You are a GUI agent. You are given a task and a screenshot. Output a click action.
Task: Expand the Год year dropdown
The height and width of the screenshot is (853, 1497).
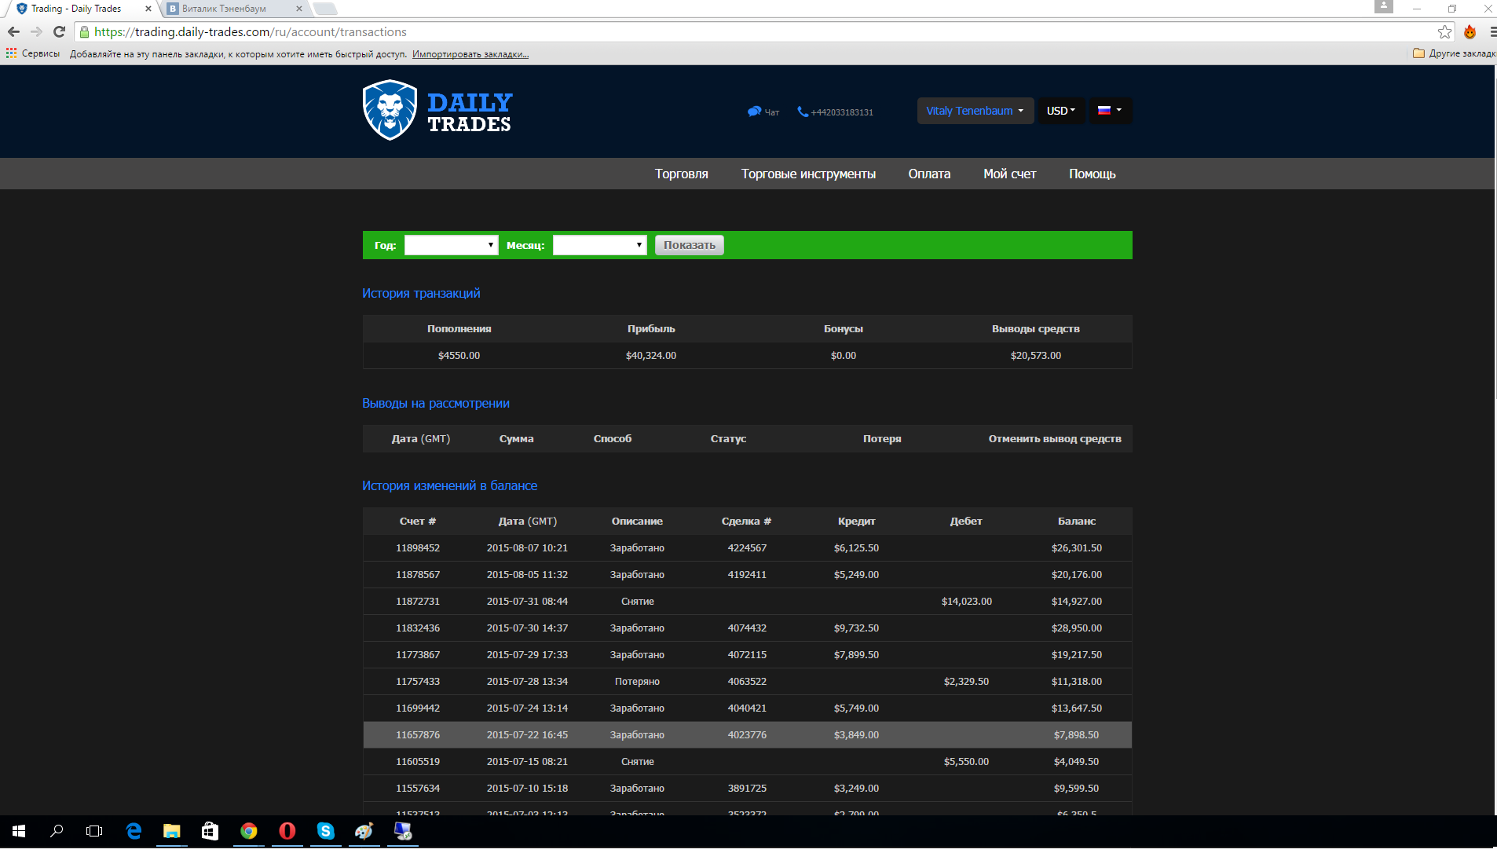(451, 245)
